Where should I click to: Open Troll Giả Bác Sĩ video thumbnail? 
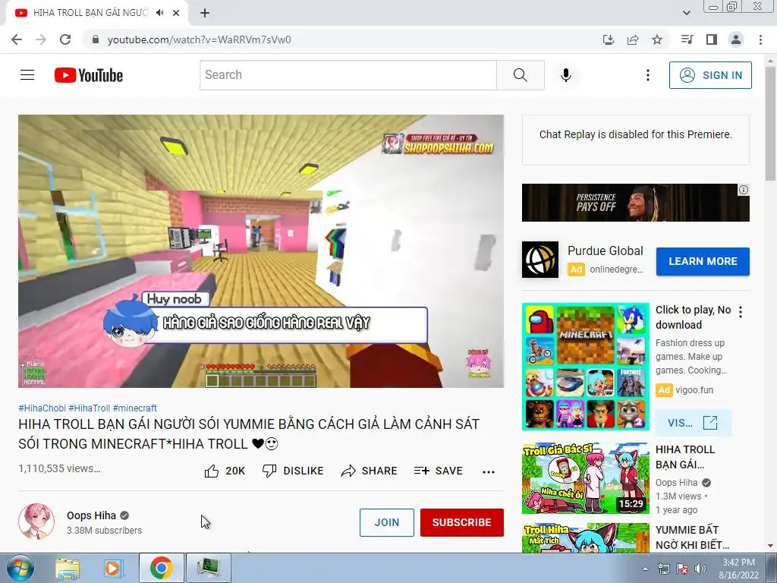pos(586,478)
